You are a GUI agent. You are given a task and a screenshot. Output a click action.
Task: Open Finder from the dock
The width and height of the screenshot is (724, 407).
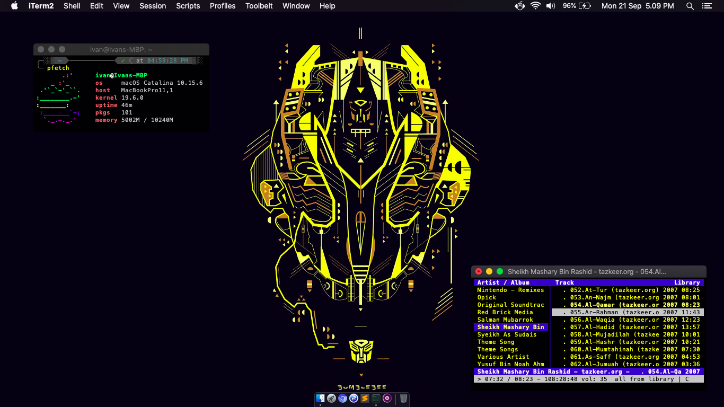[320, 398]
